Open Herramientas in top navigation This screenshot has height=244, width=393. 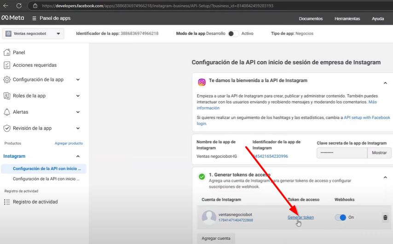pyautogui.click(x=347, y=18)
